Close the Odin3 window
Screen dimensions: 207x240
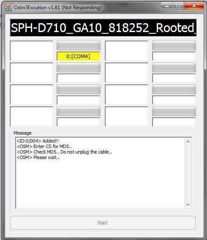pos(194,6)
